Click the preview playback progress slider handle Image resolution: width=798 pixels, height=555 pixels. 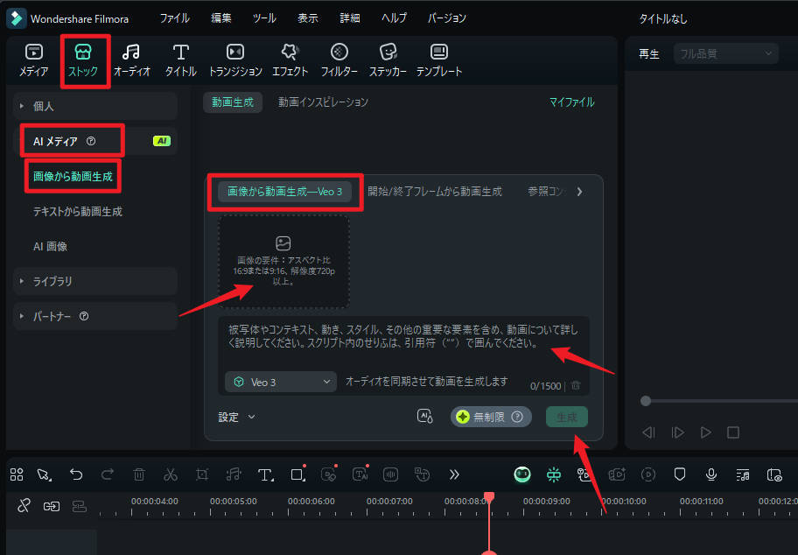tap(646, 401)
